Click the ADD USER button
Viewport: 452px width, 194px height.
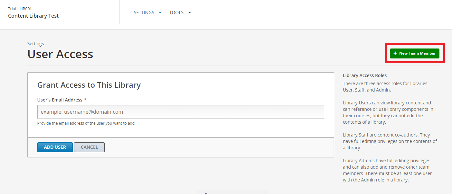(55, 147)
